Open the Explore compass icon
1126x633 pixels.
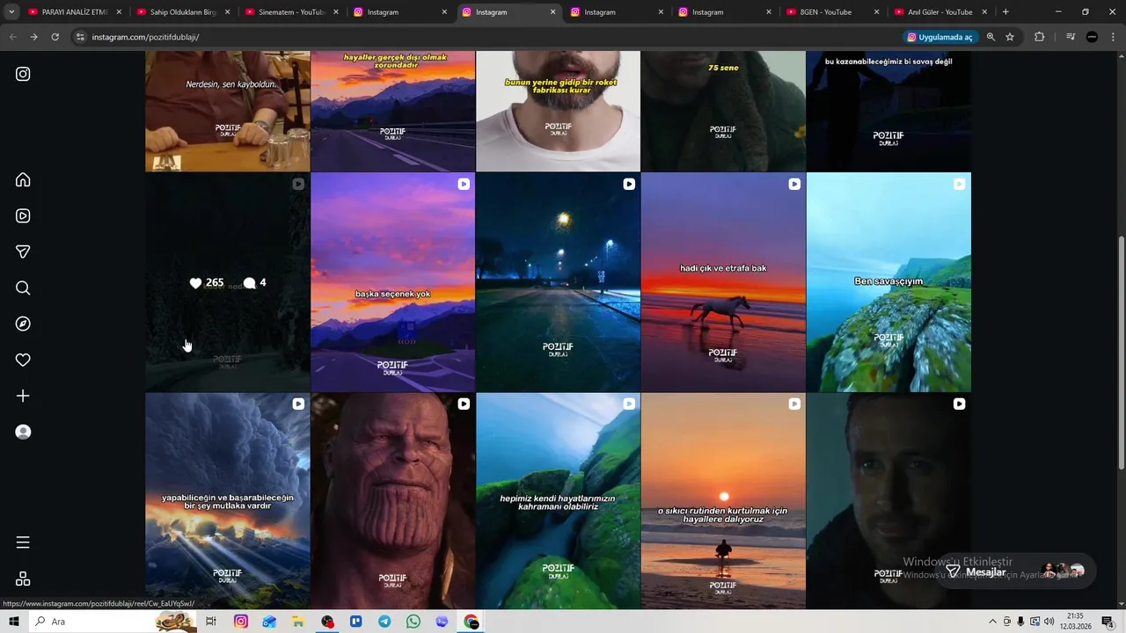(x=23, y=324)
